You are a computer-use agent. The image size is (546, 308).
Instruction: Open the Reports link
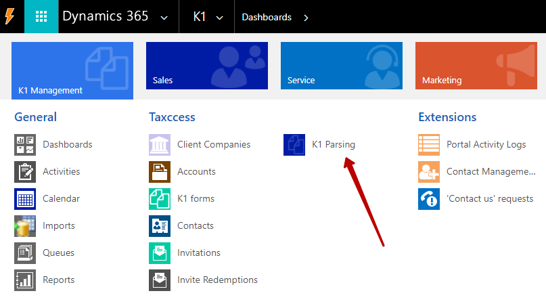(58, 280)
